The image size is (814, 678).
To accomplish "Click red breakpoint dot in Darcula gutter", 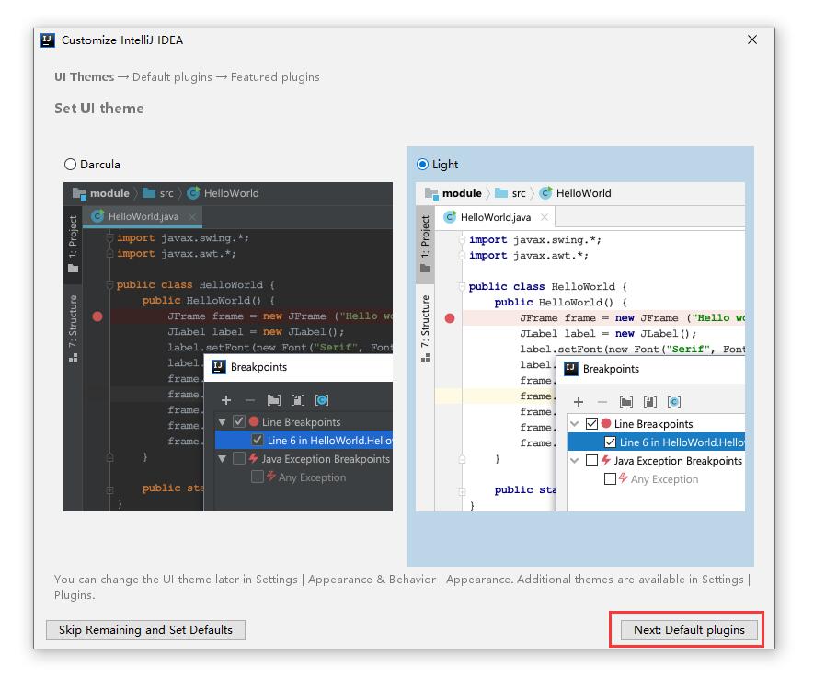I will coord(97,316).
